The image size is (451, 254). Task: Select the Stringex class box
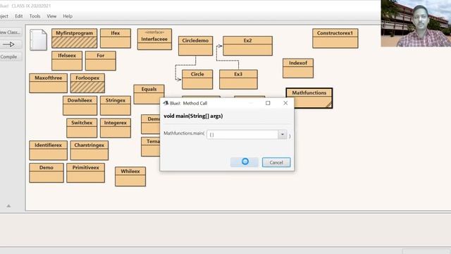[116, 106]
